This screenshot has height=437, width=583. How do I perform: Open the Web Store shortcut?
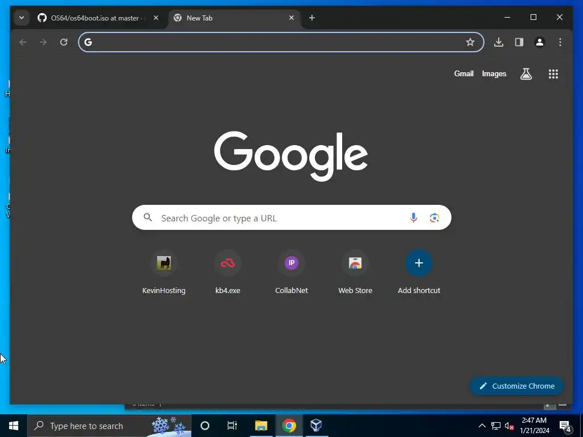click(355, 273)
